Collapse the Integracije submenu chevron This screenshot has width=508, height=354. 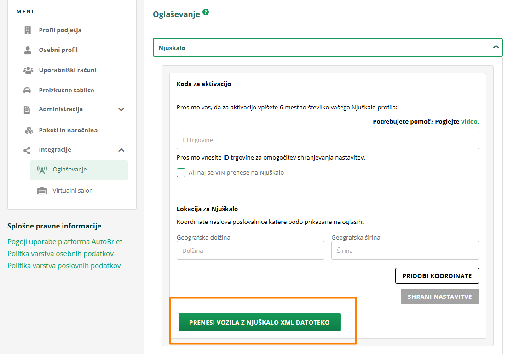pos(121,150)
